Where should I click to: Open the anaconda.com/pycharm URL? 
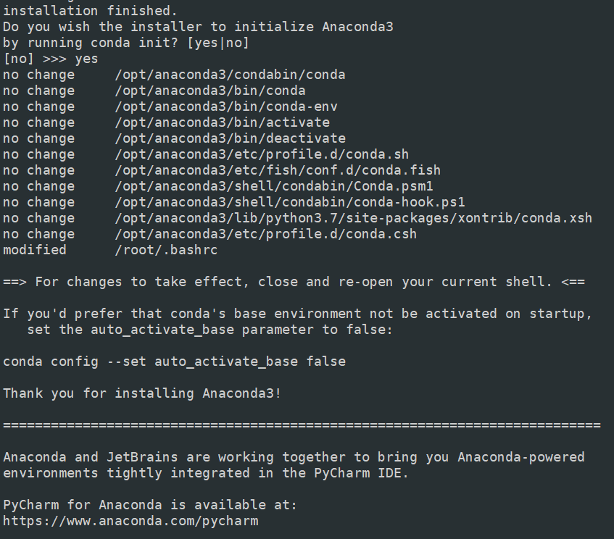pos(130,520)
